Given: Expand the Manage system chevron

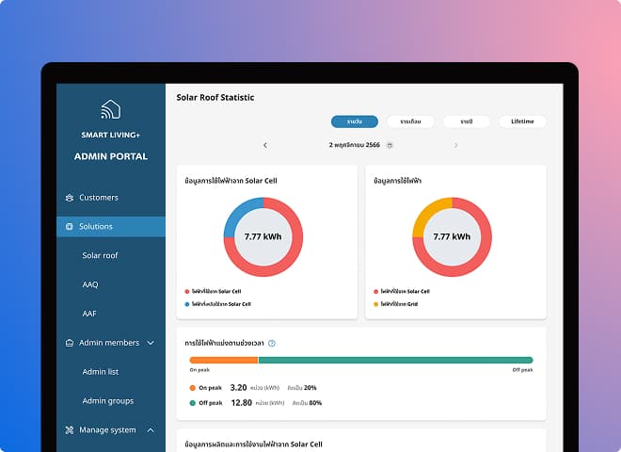Looking at the screenshot, I should pos(151,430).
